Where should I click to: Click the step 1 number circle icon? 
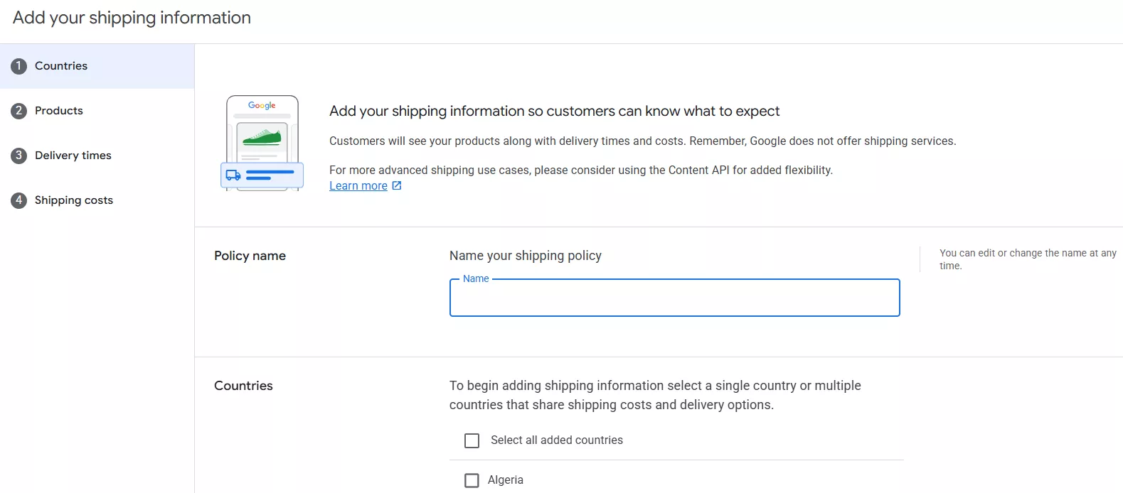pos(19,66)
